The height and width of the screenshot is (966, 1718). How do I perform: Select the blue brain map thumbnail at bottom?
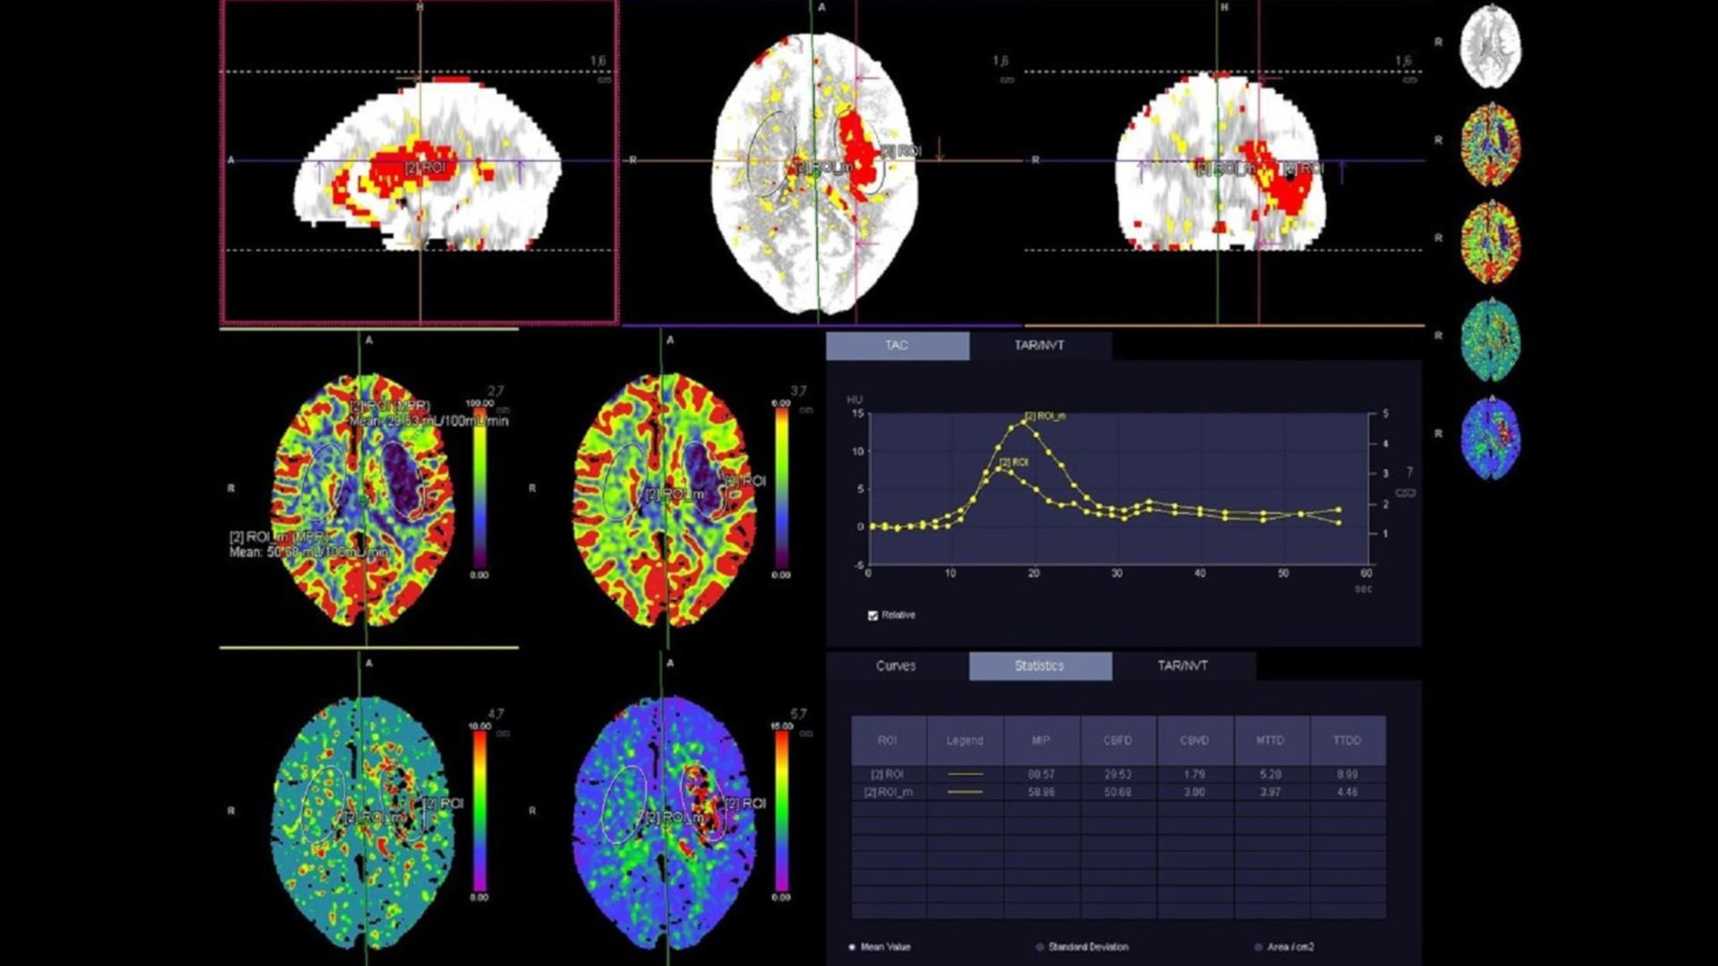(x=1490, y=438)
